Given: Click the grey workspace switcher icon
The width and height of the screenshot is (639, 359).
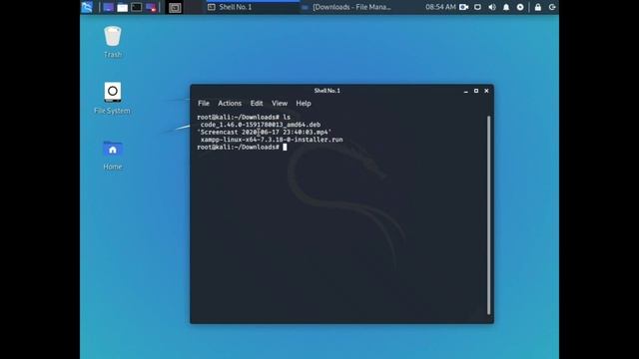Looking at the screenshot, I should (175, 8).
